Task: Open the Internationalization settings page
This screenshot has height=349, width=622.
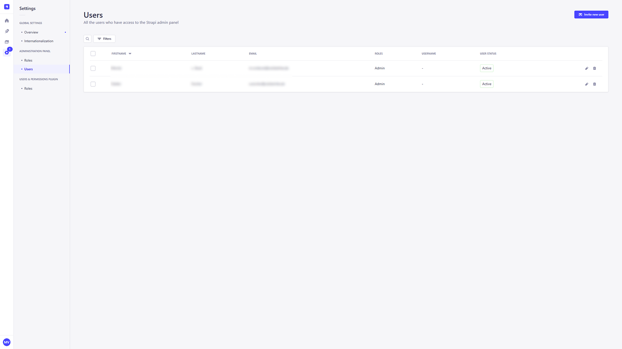Action: click(x=39, y=41)
